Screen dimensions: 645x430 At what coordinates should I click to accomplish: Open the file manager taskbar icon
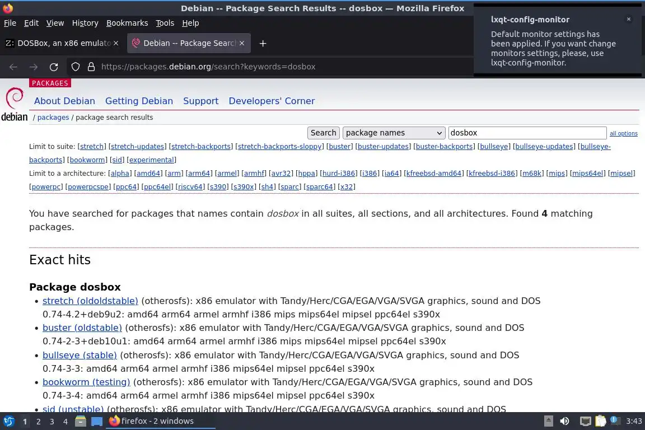(x=81, y=421)
